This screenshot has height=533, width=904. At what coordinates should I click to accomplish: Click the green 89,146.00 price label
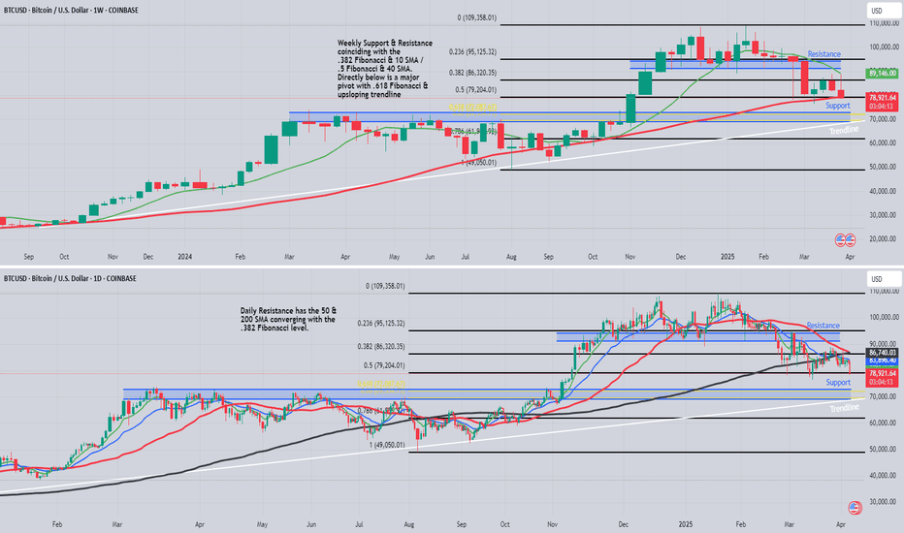click(882, 74)
